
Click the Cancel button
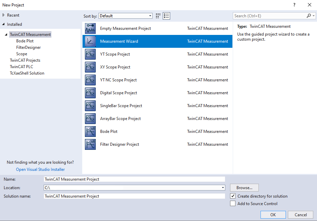[x=300, y=215]
